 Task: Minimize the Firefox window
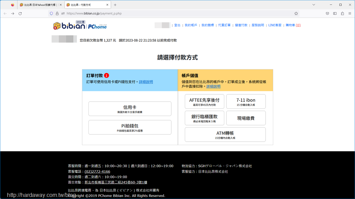[331, 5]
